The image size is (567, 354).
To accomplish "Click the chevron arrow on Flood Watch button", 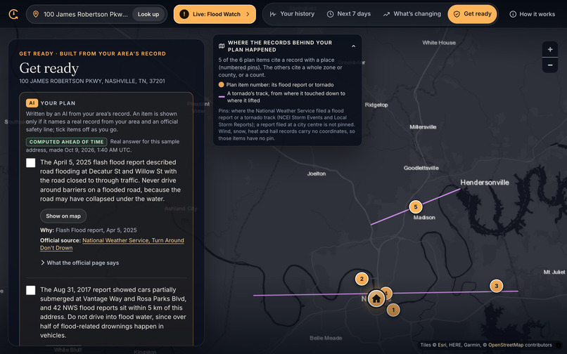I will pos(248,14).
